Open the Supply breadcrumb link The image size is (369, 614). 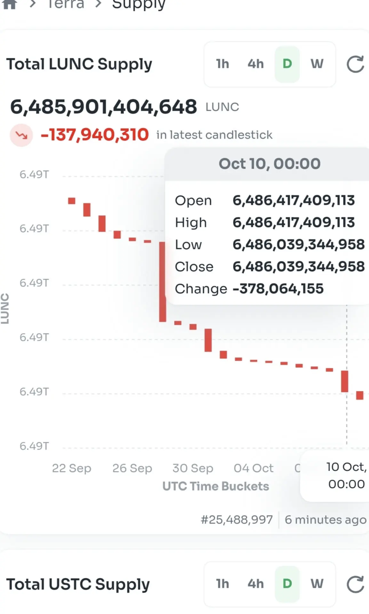click(x=139, y=4)
